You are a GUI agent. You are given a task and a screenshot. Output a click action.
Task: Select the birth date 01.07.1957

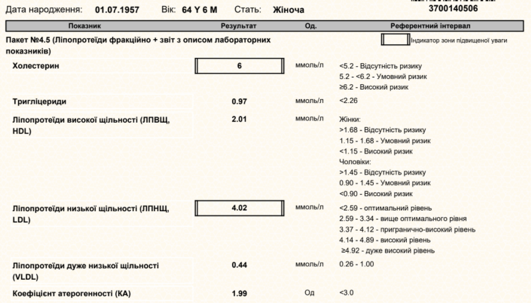tap(118, 10)
